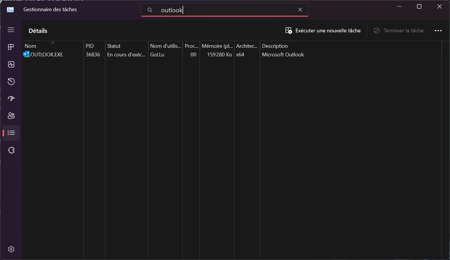The image size is (450, 260).
Task: Close the Task Manager window
Action: coord(439,7)
